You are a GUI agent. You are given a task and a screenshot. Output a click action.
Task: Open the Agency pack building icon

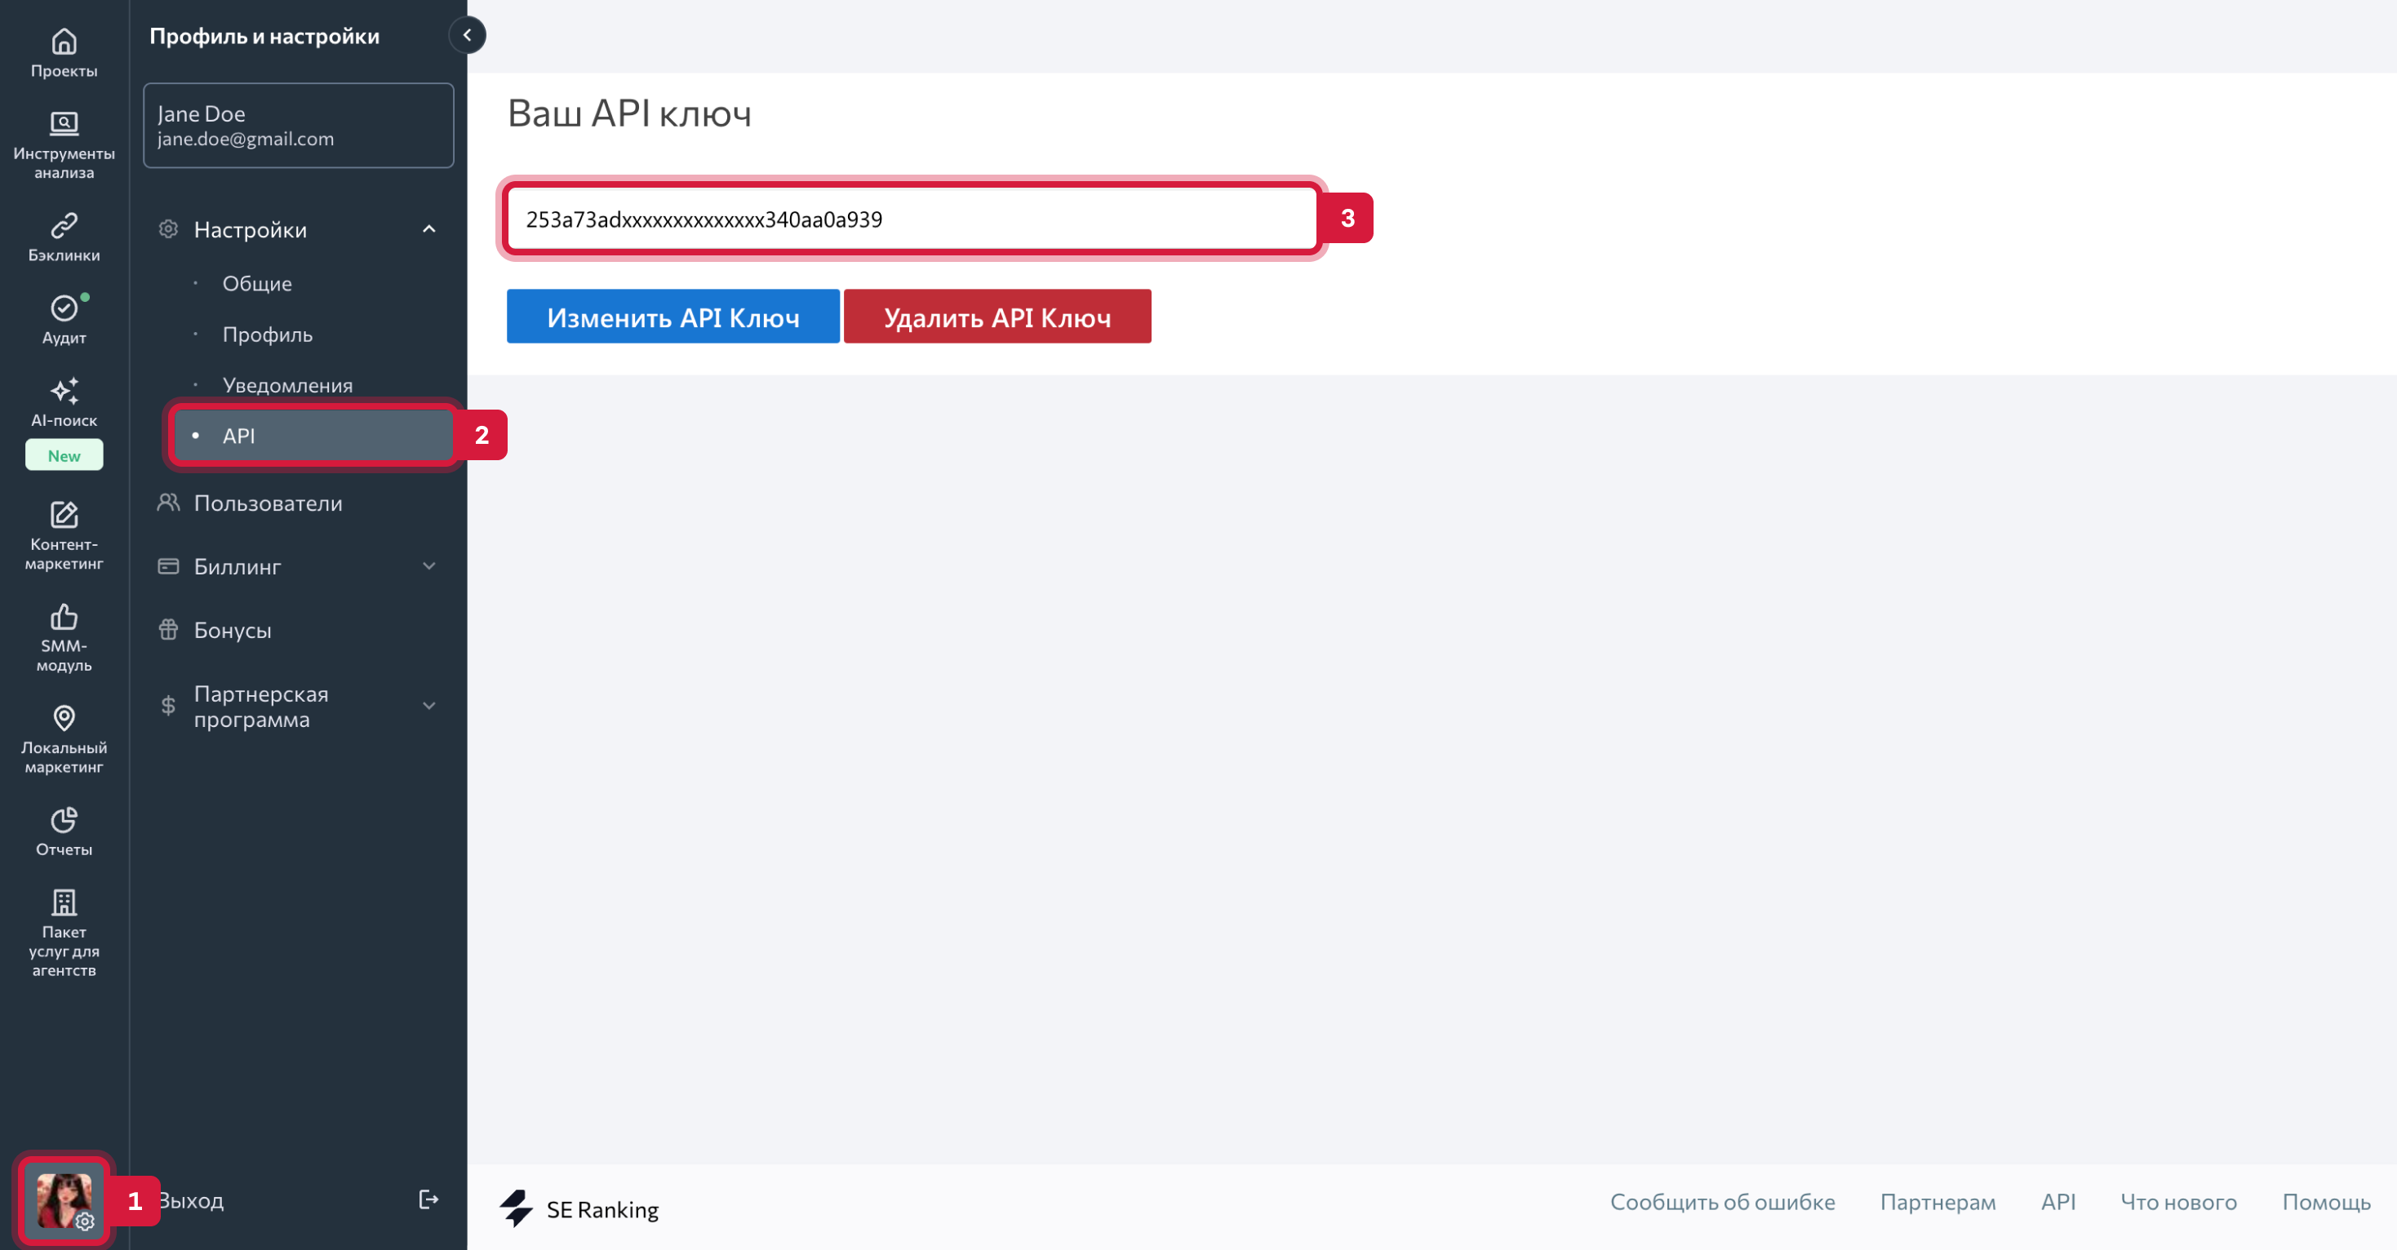(x=64, y=902)
